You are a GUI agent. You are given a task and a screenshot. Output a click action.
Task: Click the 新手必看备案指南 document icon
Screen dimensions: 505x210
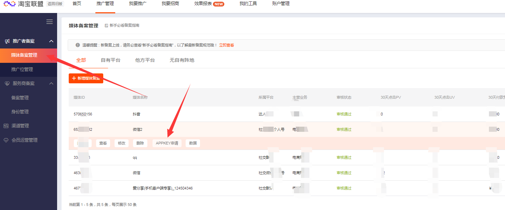pos(106,26)
